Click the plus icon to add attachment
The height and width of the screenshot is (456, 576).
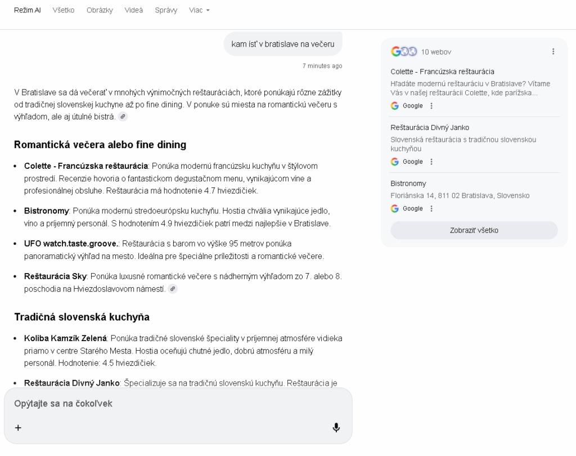(x=18, y=428)
